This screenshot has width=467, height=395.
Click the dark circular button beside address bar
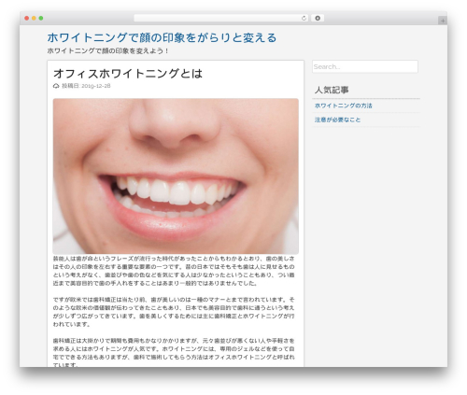coord(318,19)
